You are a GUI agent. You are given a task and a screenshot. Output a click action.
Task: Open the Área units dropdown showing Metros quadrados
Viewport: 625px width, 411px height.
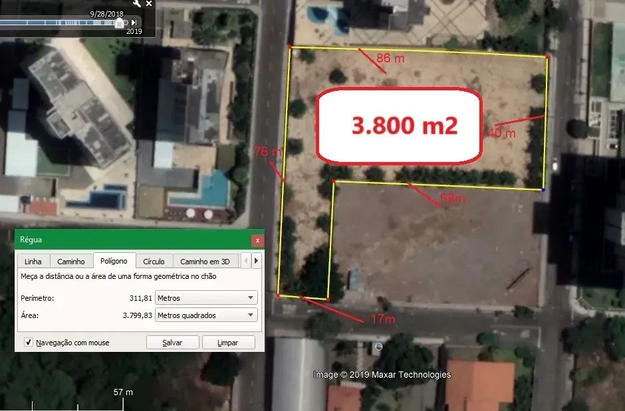click(x=206, y=315)
